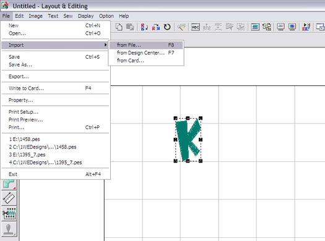The width and height of the screenshot is (325, 241).
Task: Click the copy pages toolbar icon
Action: tap(119, 27)
